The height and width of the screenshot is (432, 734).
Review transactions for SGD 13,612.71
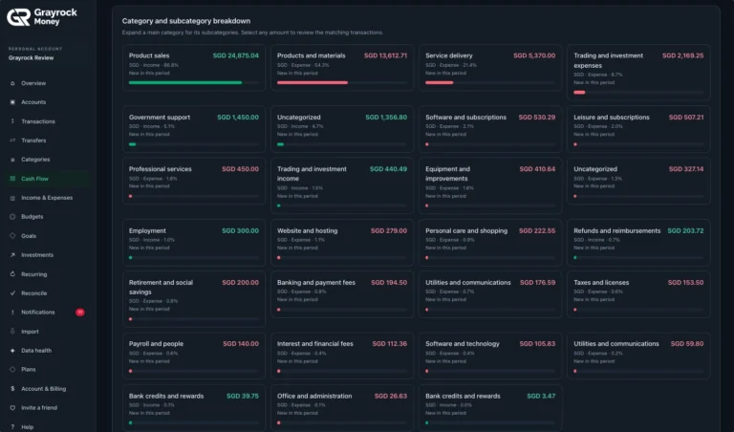385,55
